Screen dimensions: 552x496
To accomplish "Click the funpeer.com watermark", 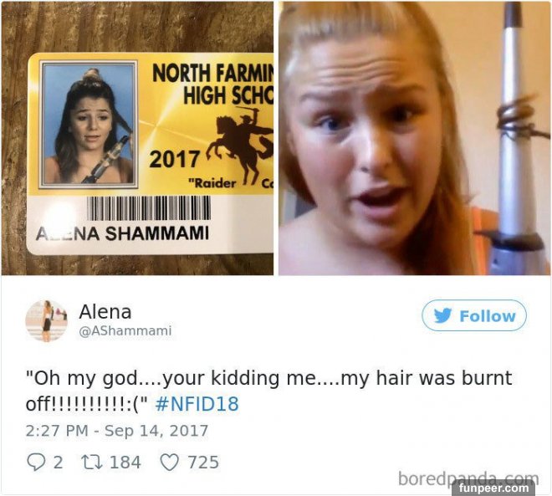I will coord(496,488).
